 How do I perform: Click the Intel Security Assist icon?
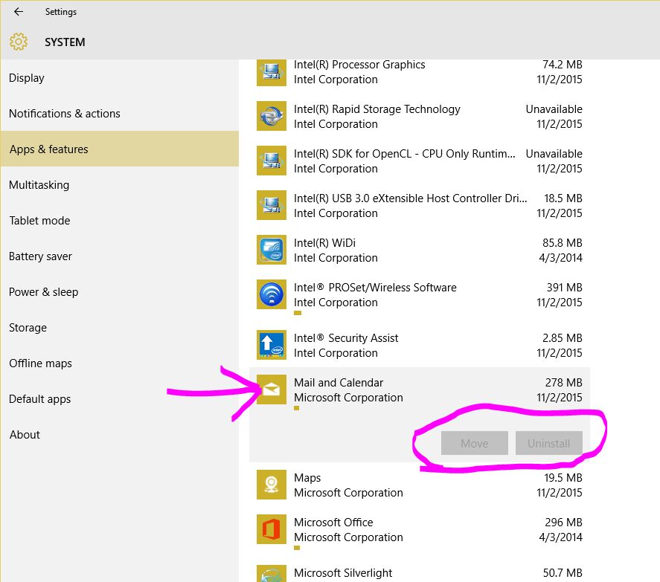click(272, 345)
